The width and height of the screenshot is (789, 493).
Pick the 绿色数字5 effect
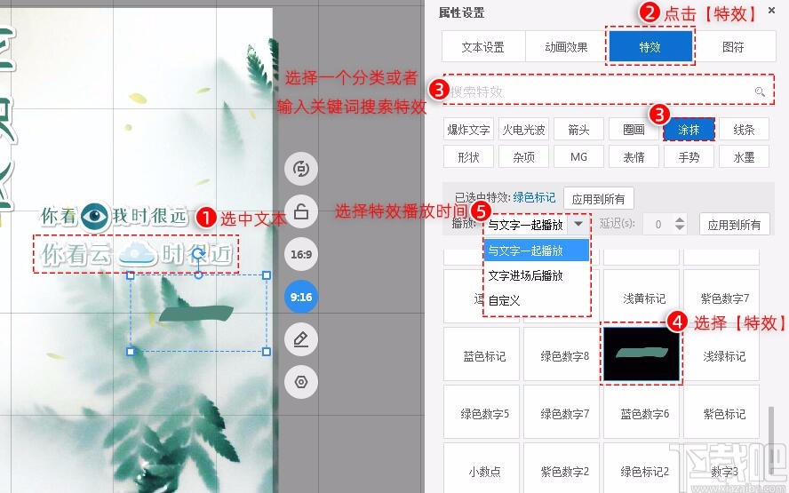481,411
